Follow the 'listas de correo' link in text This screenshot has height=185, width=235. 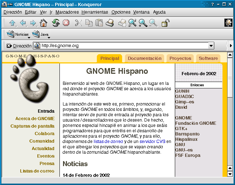pos(108,142)
